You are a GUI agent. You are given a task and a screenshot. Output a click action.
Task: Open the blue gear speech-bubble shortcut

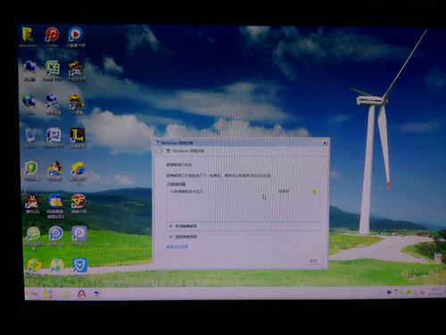pos(56,235)
